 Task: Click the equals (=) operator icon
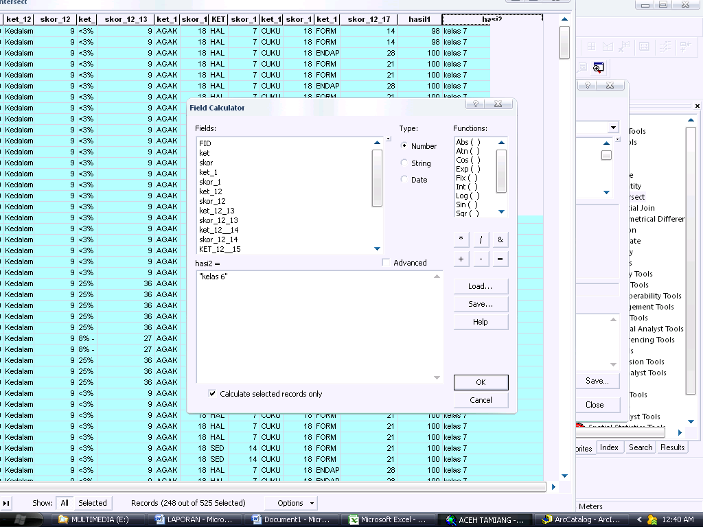pyautogui.click(x=499, y=259)
